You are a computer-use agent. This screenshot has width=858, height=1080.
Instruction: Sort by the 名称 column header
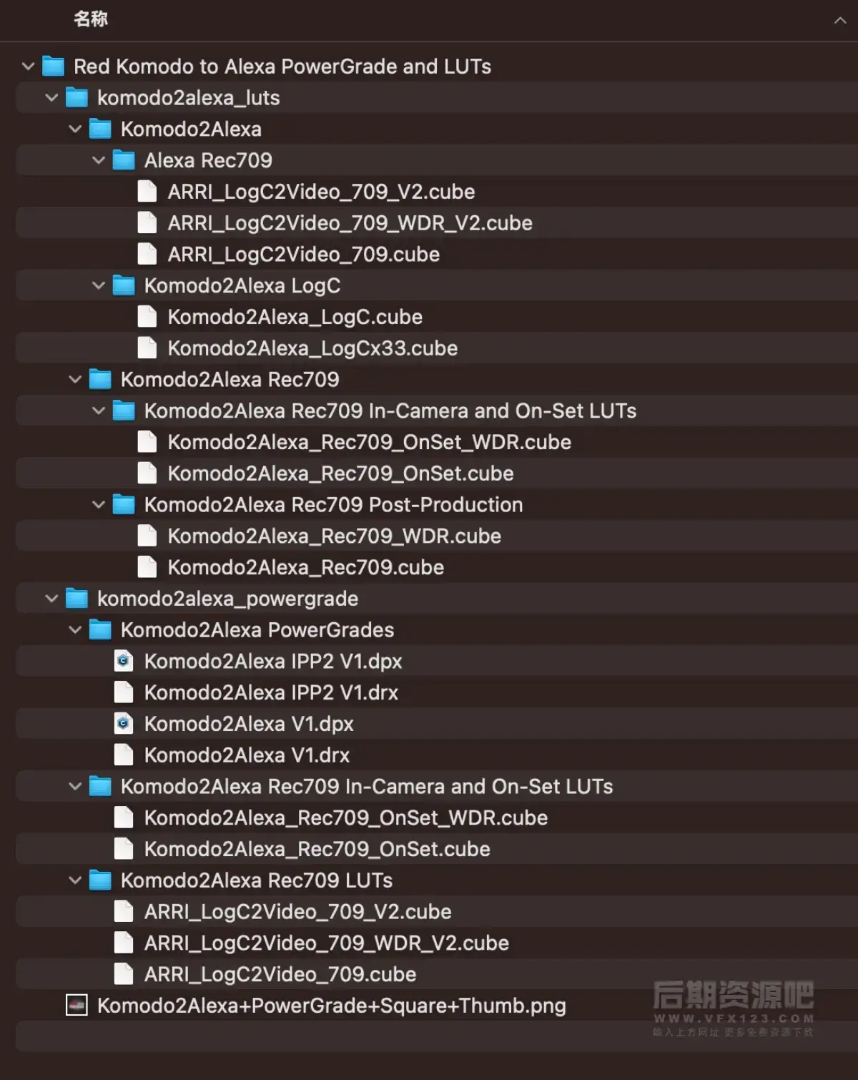coord(91,19)
